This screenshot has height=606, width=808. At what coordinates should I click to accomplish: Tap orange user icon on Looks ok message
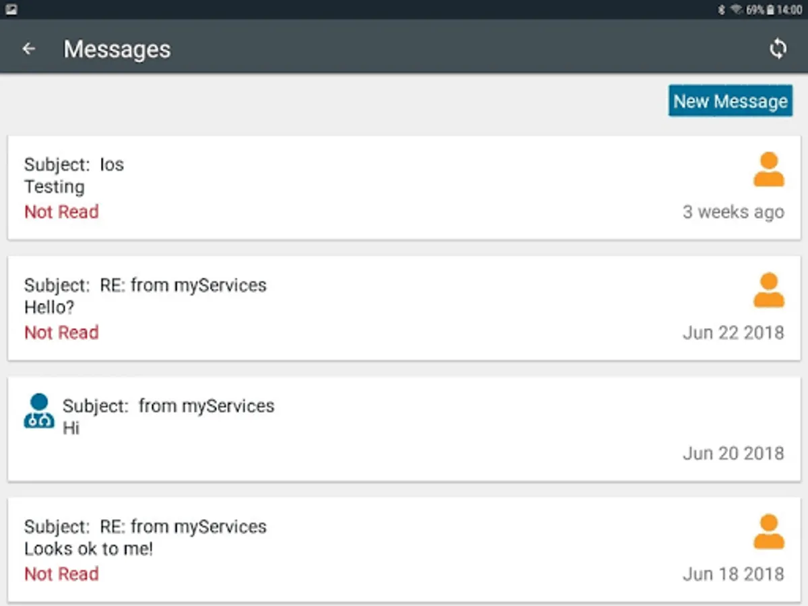click(768, 532)
